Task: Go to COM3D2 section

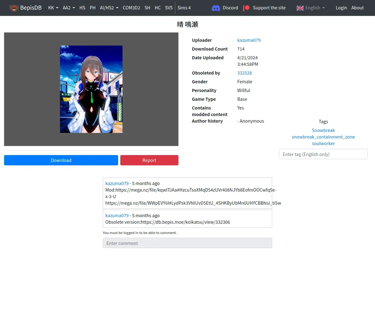Action: coord(132,8)
